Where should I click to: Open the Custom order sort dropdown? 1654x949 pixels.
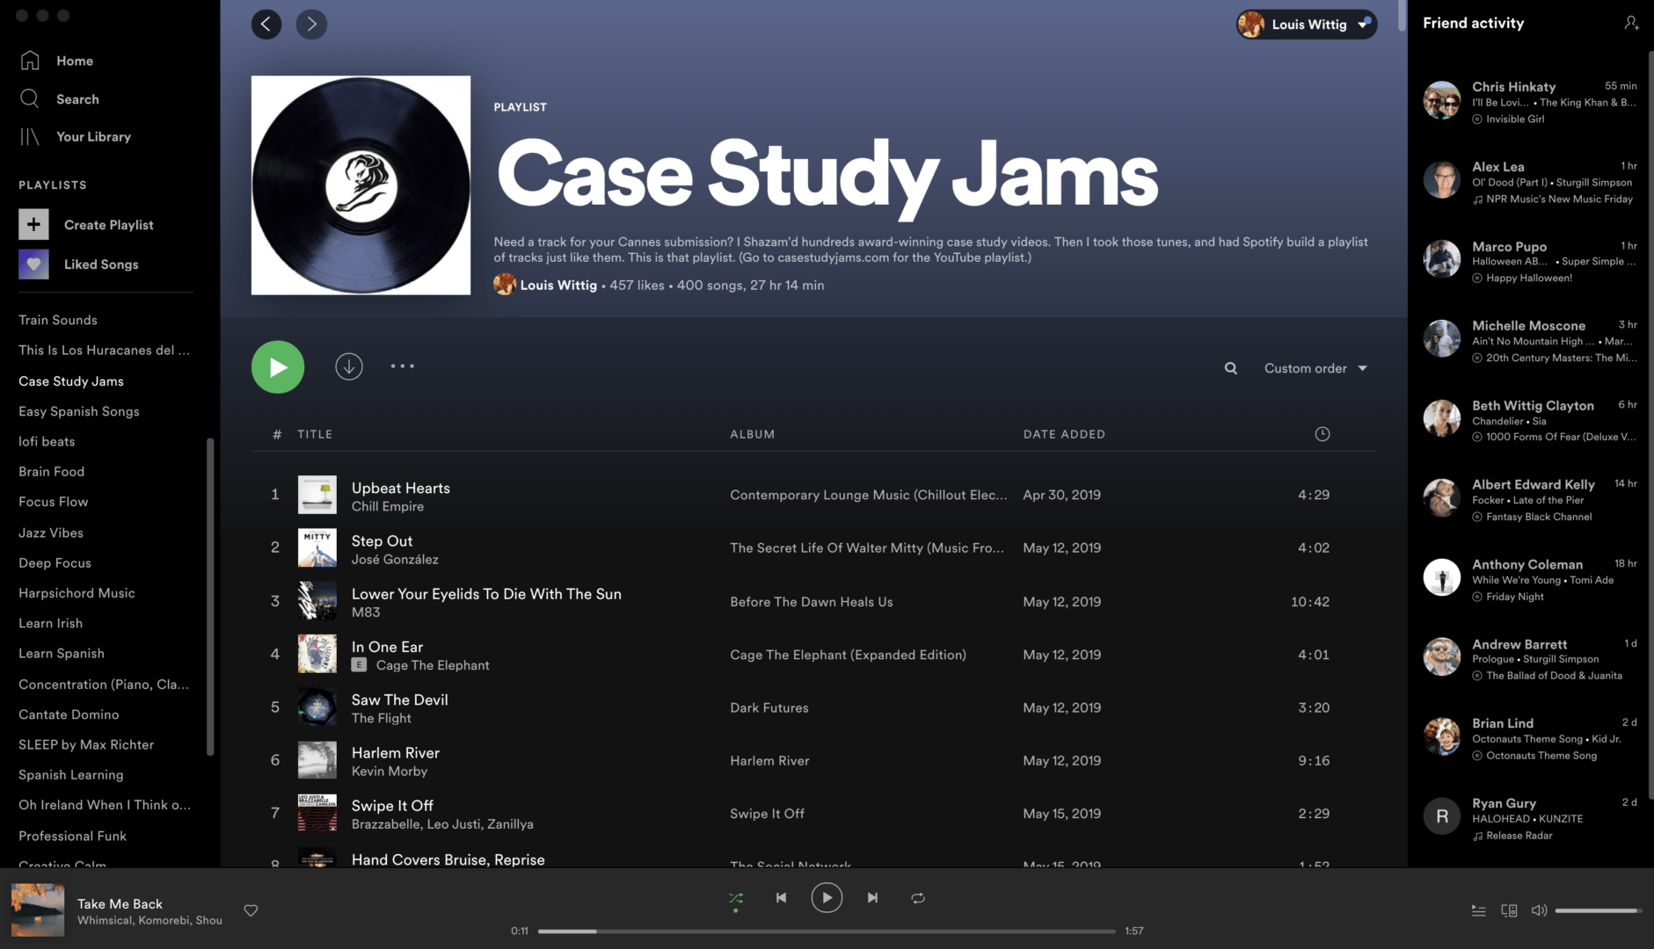click(1315, 368)
